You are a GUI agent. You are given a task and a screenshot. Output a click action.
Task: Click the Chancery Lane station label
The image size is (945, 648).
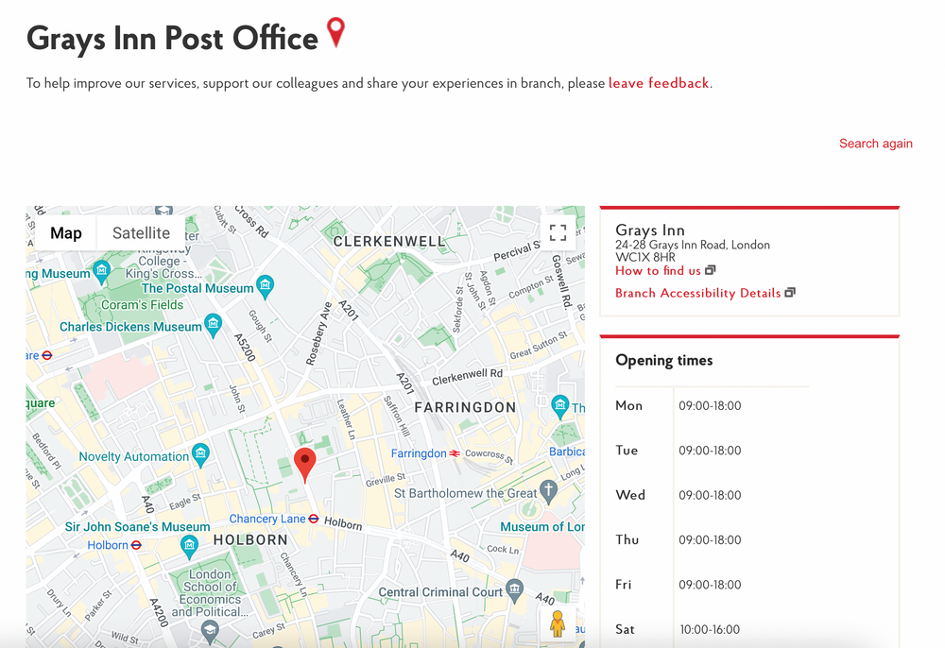click(267, 519)
